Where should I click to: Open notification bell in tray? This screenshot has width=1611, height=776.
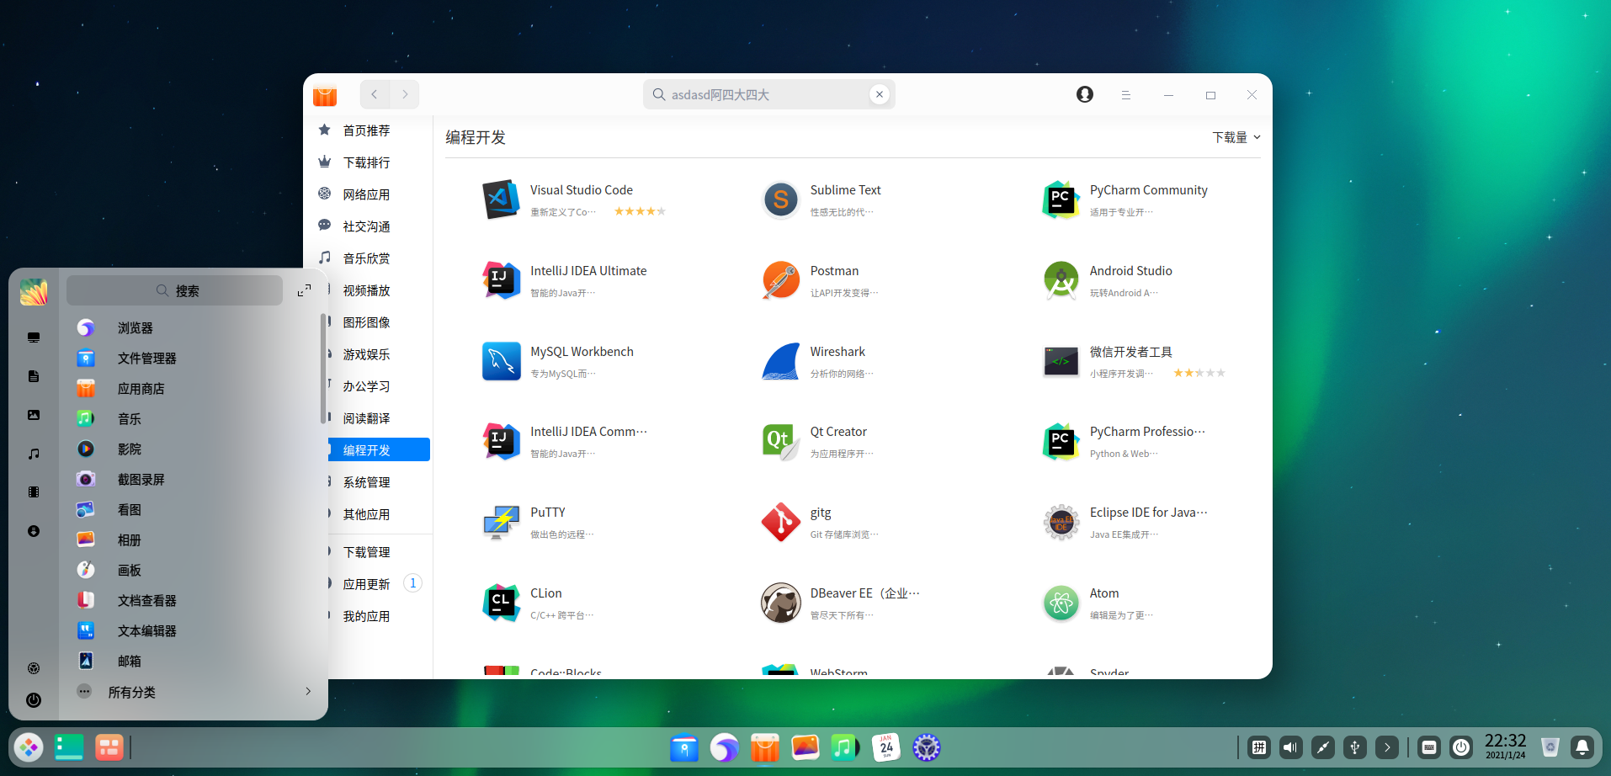point(1582,747)
